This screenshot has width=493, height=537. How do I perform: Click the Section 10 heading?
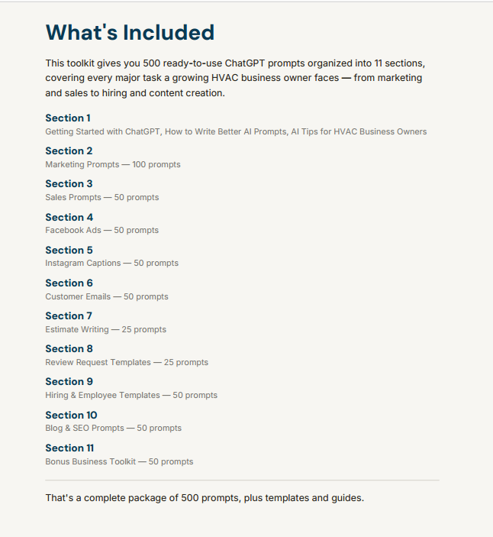click(71, 415)
